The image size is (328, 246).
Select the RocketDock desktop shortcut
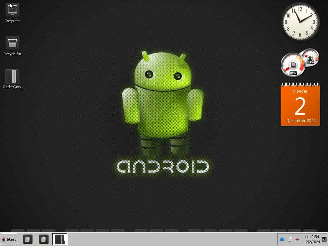click(12, 79)
